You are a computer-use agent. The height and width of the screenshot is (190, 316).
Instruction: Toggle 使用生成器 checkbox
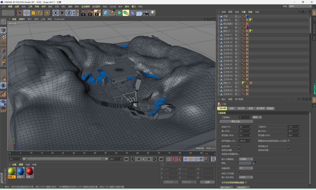pos(240,150)
